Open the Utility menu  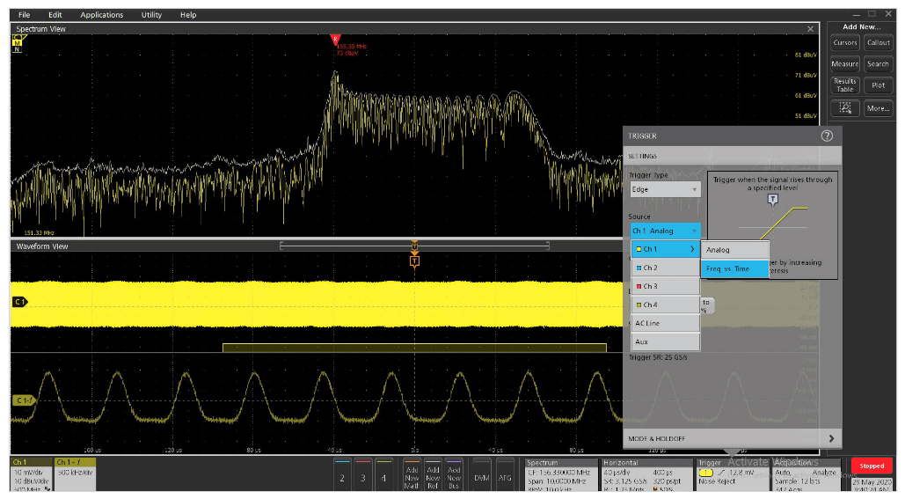coord(151,15)
